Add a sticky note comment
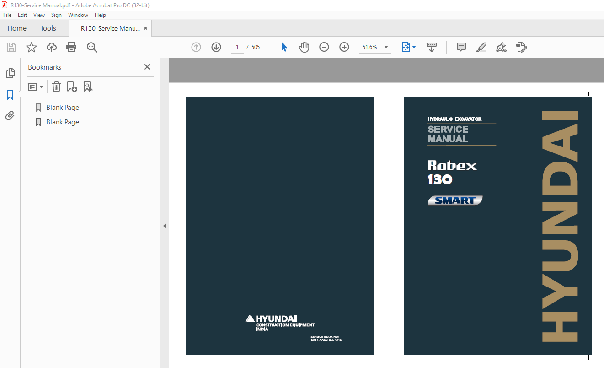Screen dimensions: 604x368 461,47
